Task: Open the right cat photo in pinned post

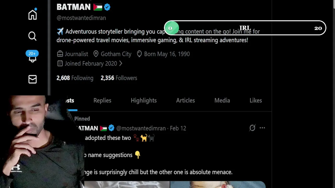Action: point(218,185)
